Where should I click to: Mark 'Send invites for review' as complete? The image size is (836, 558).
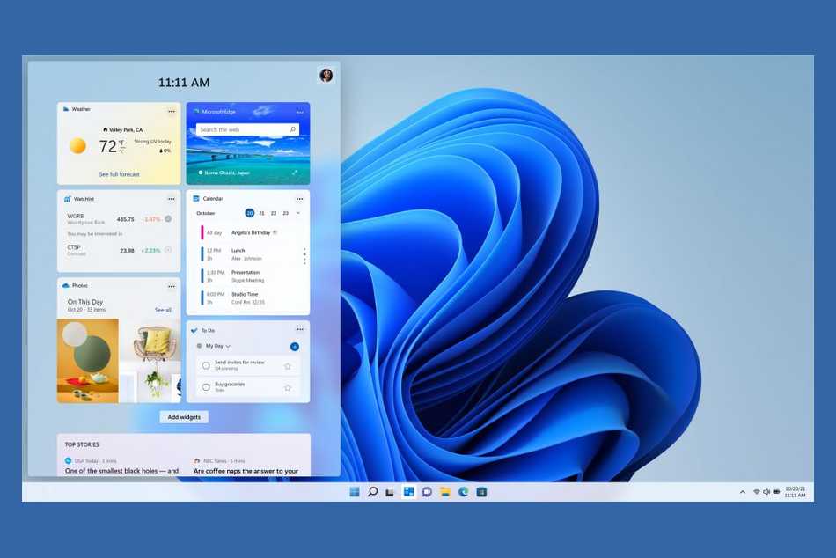tap(206, 365)
